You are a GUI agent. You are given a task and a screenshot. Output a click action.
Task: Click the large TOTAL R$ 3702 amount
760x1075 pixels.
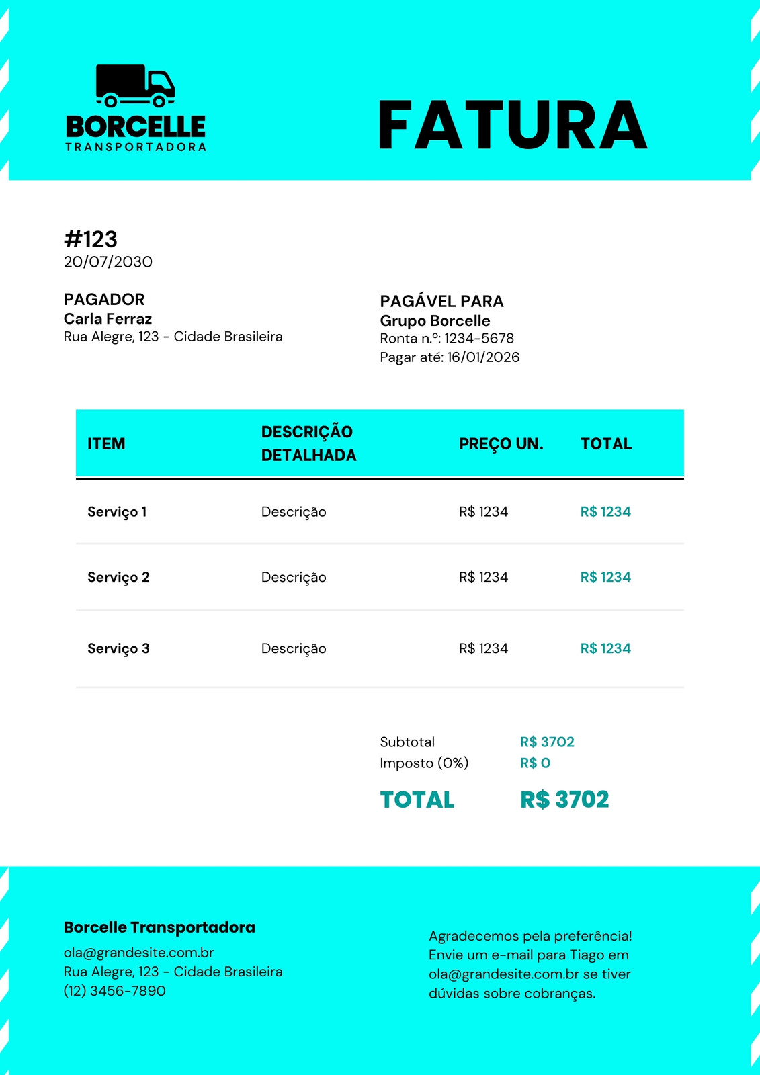564,800
